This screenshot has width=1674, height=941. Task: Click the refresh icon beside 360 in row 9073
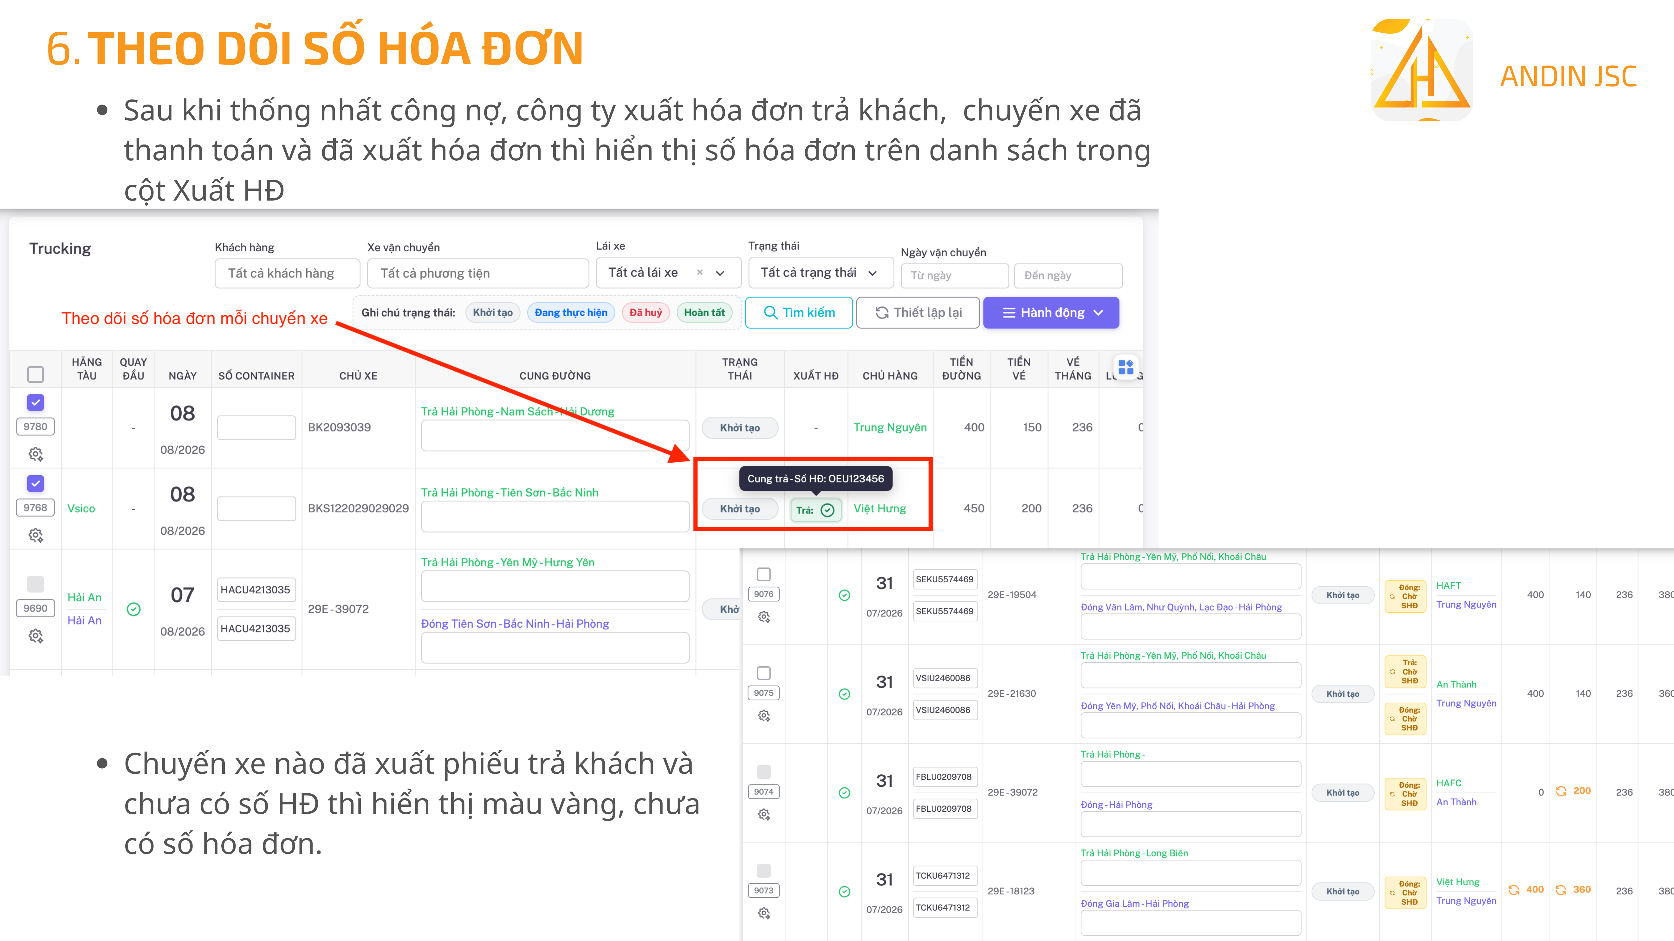[x=1561, y=890]
